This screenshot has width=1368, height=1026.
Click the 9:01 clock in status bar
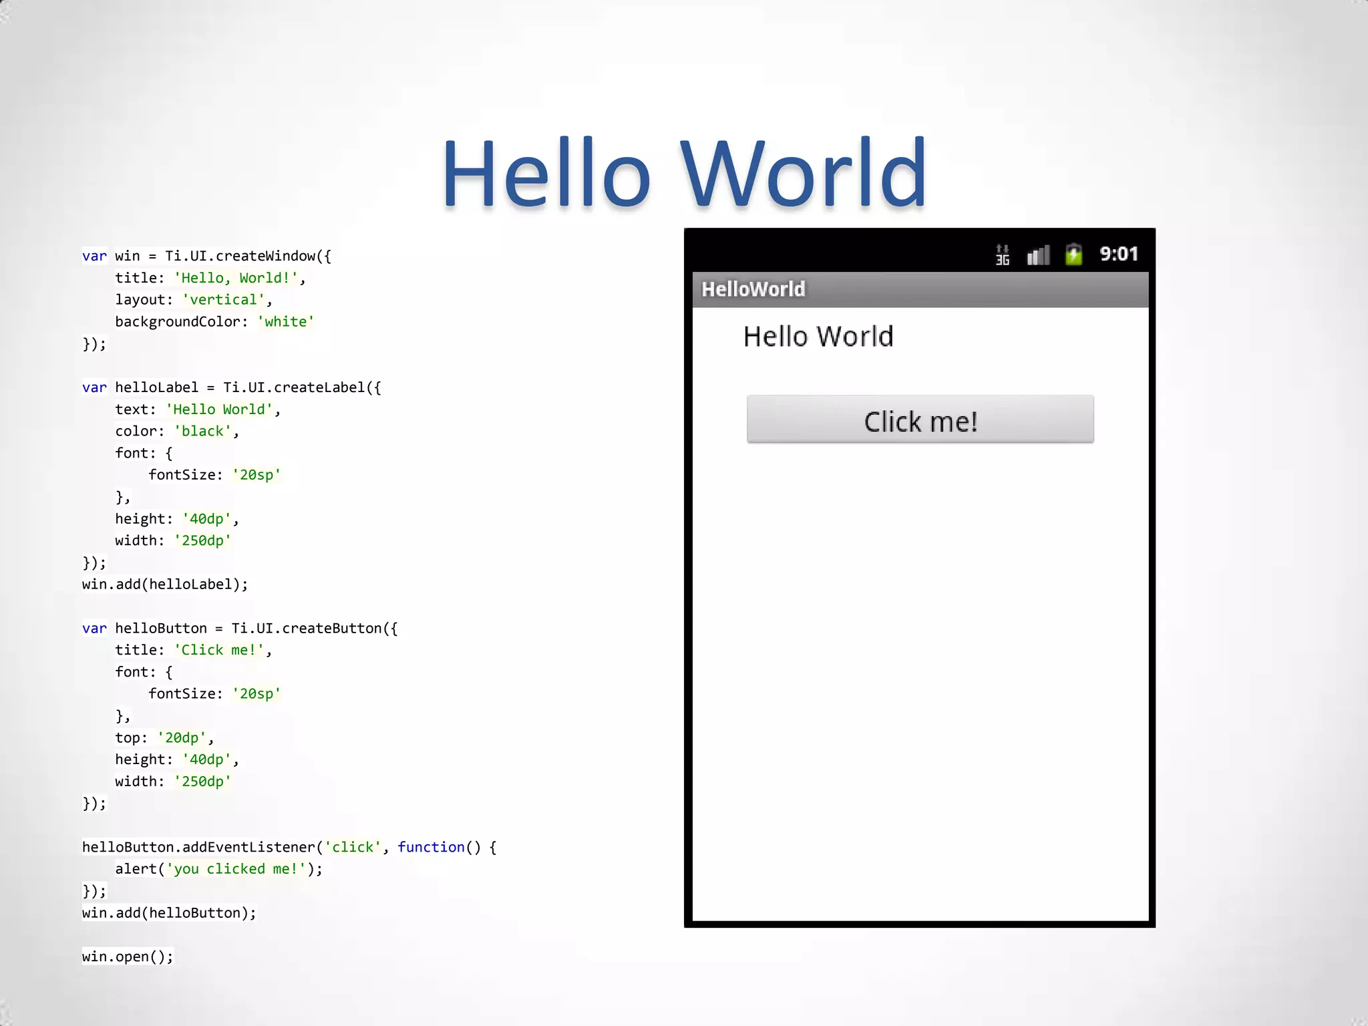1119,254
